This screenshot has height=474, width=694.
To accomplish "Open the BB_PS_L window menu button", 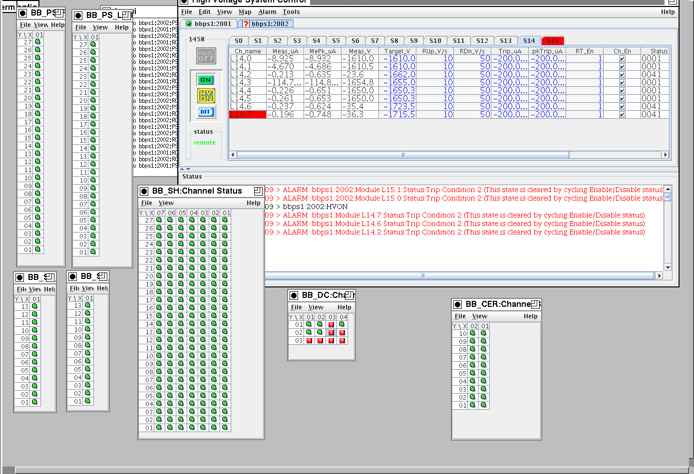I will coord(78,15).
